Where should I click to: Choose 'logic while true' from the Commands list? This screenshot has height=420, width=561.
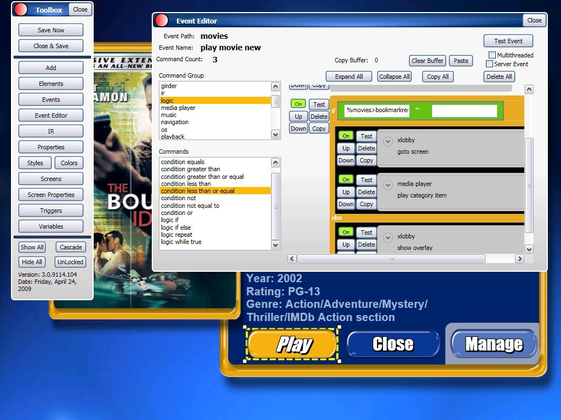point(215,242)
